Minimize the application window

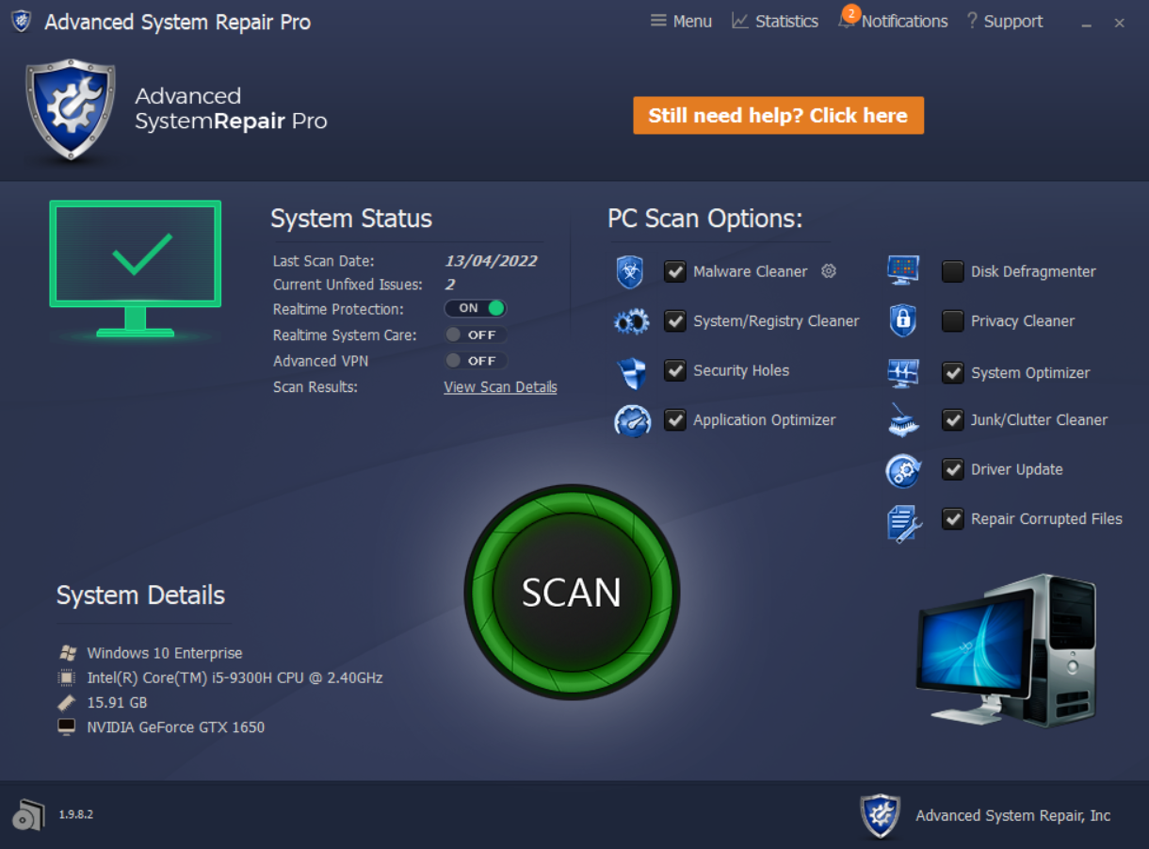[1086, 24]
